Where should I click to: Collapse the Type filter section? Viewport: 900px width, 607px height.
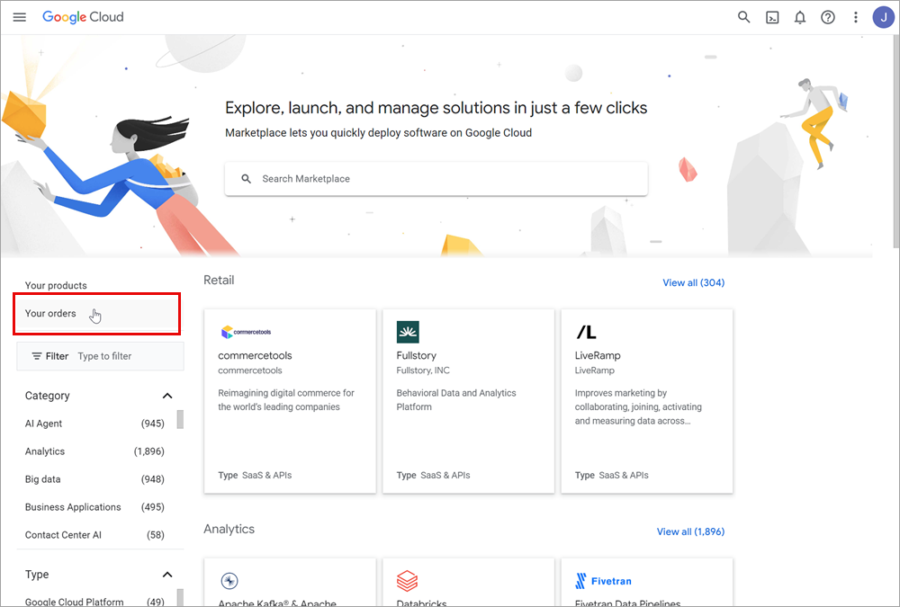(x=166, y=575)
